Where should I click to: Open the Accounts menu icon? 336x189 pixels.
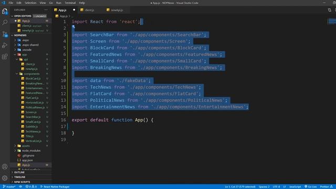(5, 166)
